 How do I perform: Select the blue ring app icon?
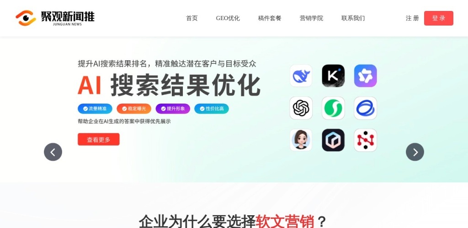[x=365, y=108]
